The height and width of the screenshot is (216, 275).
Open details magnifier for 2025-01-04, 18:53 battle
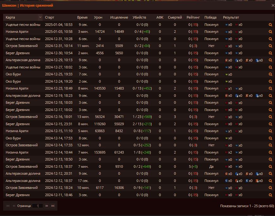(270, 25)
